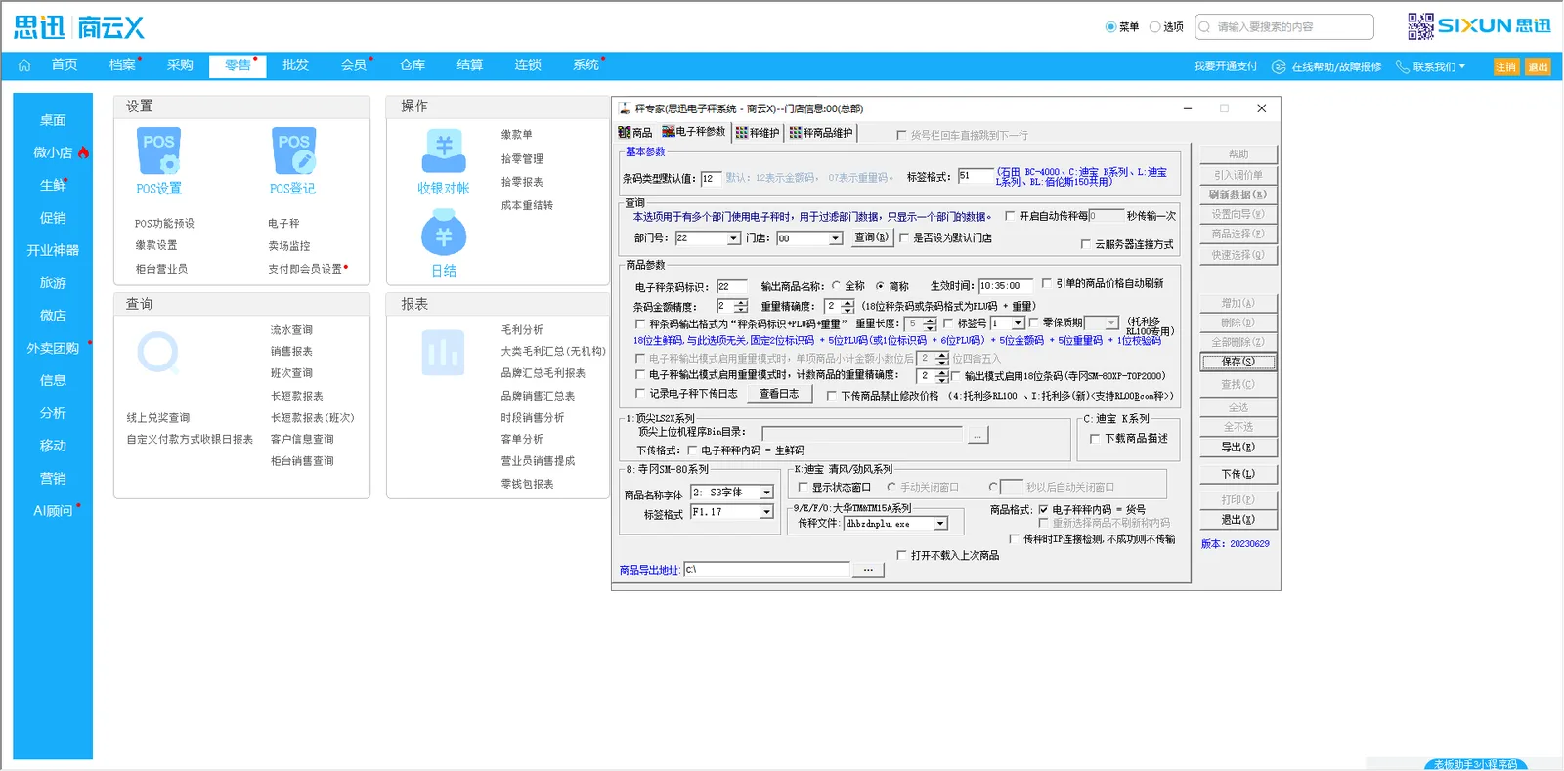Click the 保存(S) button

click(x=1238, y=362)
